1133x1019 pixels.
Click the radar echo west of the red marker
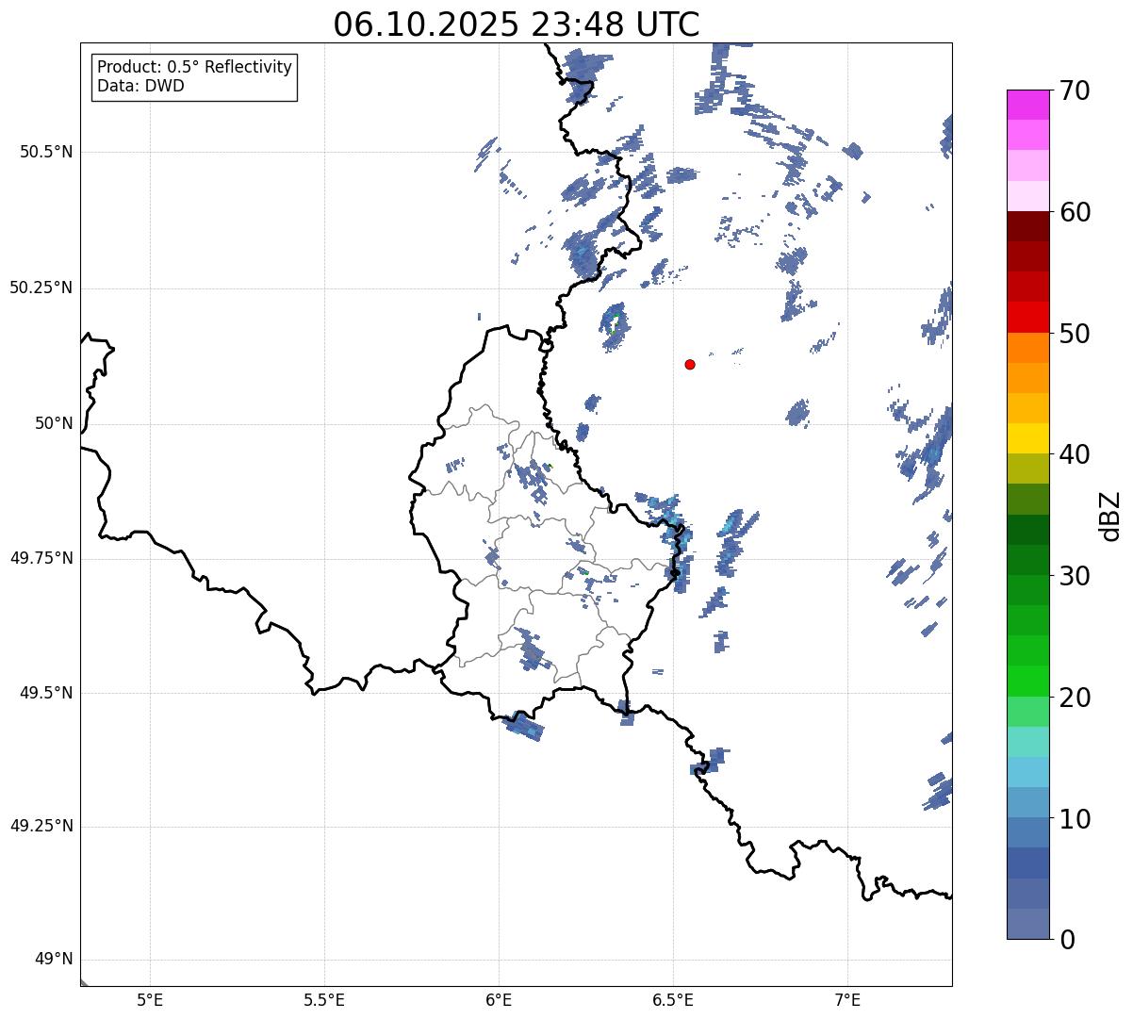pos(614,326)
